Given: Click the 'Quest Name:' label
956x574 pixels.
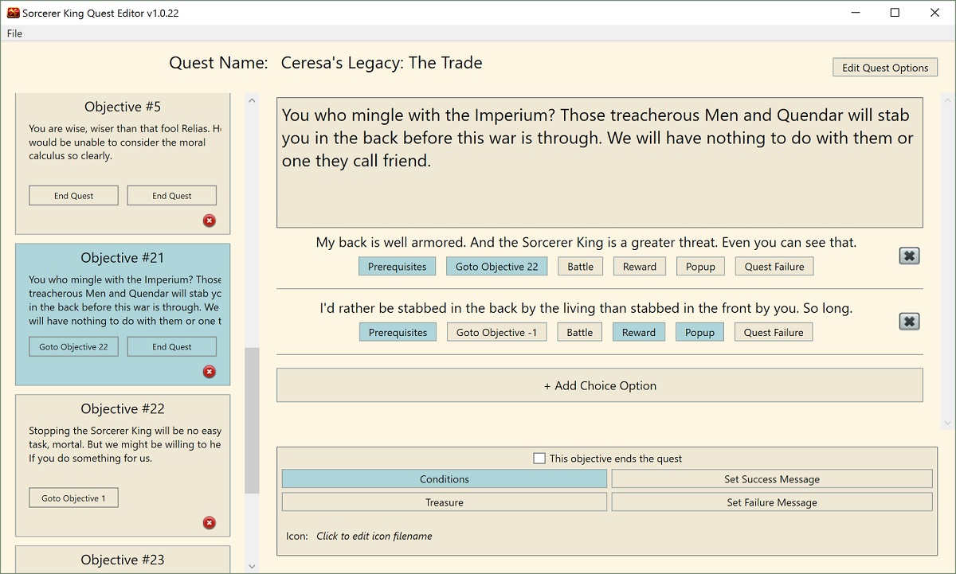Looking at the screenshot, I should click(x=218, y=64).
